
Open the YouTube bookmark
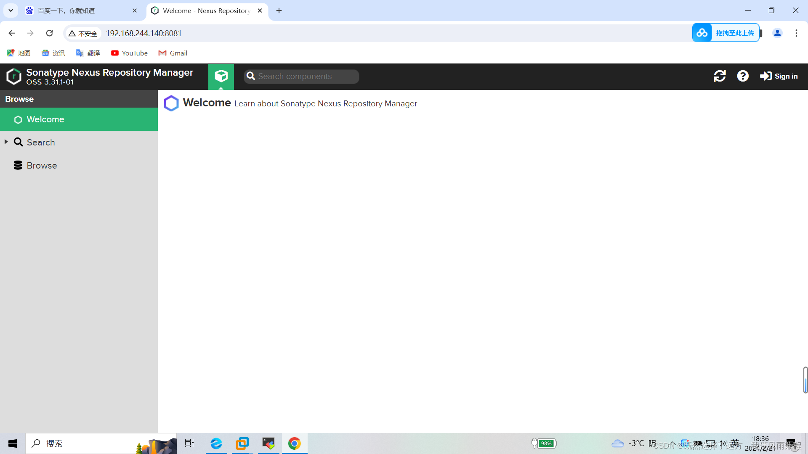click(129, 53)
